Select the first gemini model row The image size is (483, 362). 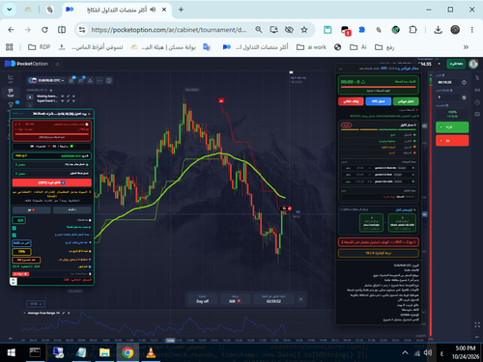point(379,168)
